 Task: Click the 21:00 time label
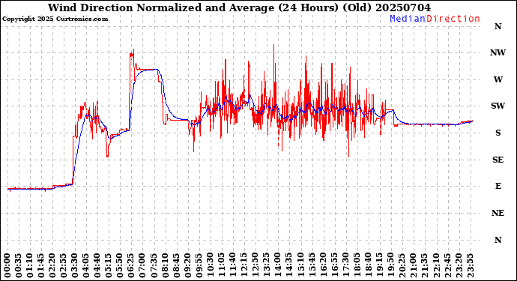(x=414, y=266)
